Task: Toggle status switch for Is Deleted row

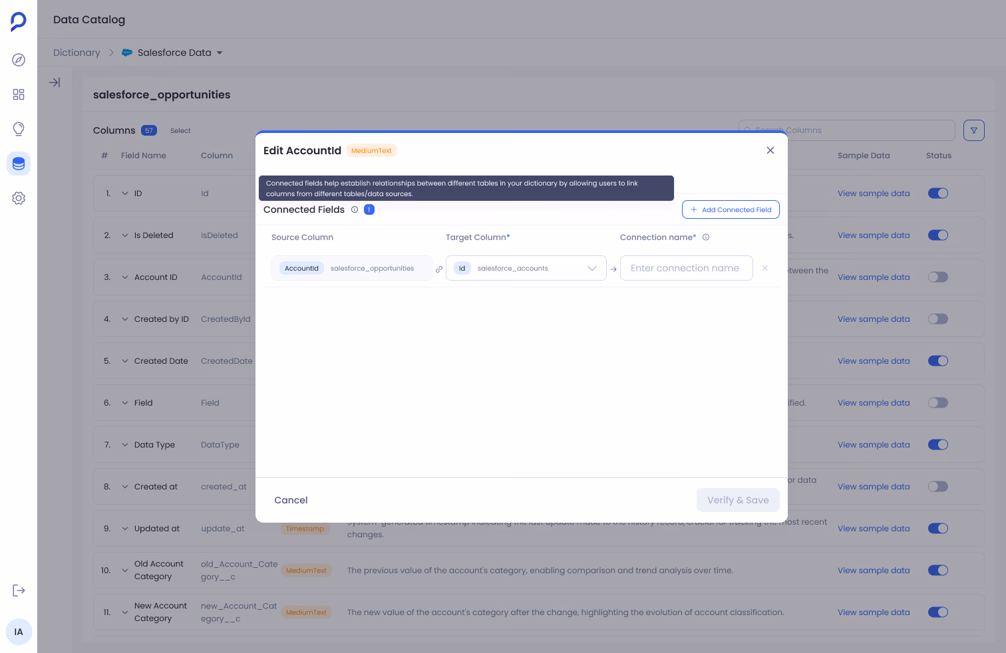Action: (938, 235)
